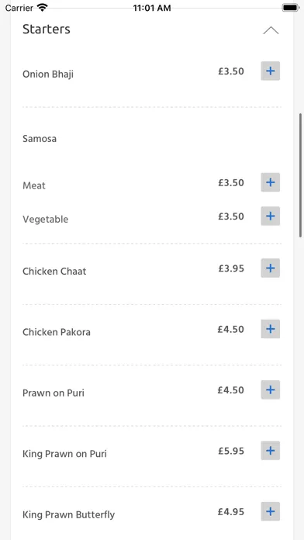Tap the battery indicator in status bar
This screenshot has height=540, width=304.
(290, 8)
